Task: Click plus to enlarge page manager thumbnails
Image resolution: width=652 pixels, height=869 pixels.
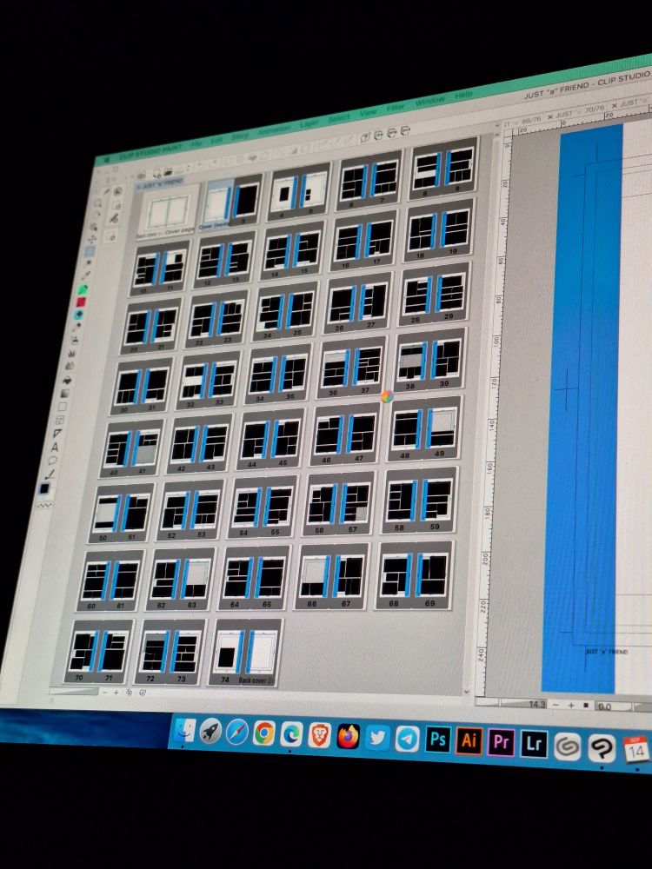Action: [116, 693]
